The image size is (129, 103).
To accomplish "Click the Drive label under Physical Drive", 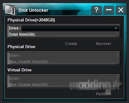I will 15,55.
